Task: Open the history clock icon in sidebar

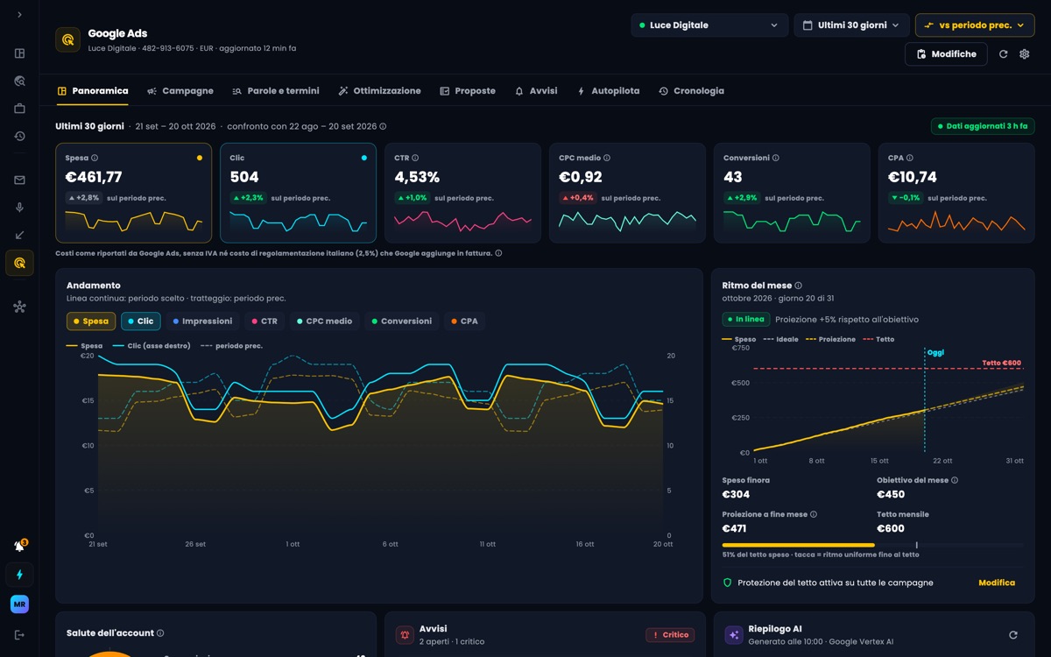Action: [19, 137]
